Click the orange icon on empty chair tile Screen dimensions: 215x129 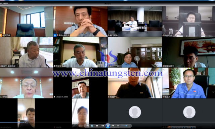click(1, 35)
